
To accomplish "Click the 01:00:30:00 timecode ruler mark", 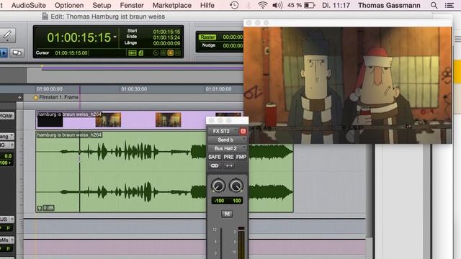I will (134, 89).
